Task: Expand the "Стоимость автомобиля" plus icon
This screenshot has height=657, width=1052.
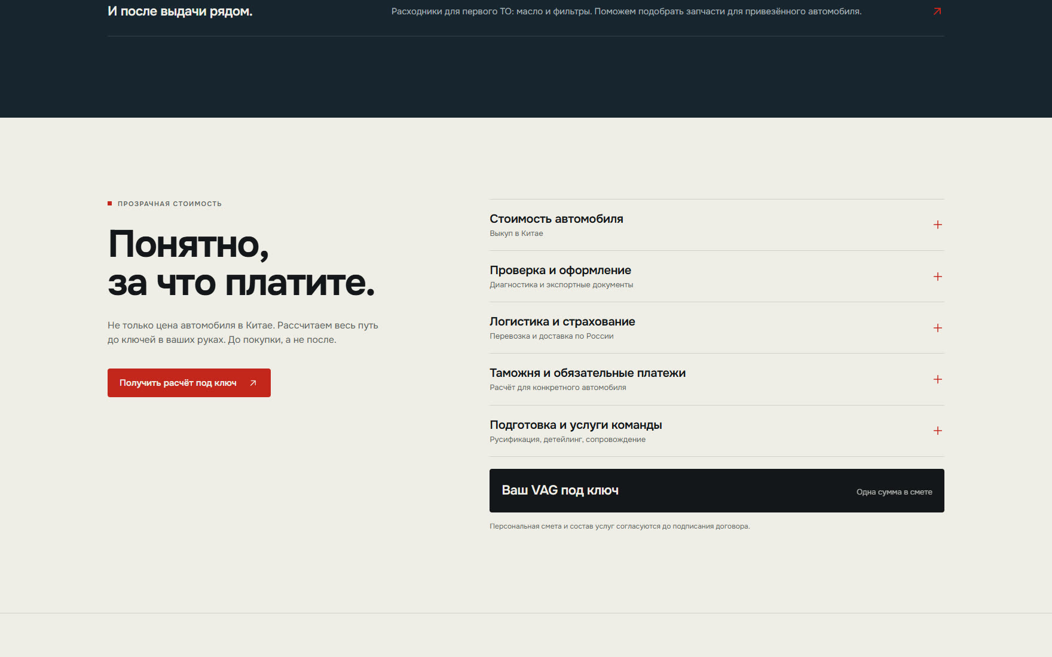Action: coord(938,225)
